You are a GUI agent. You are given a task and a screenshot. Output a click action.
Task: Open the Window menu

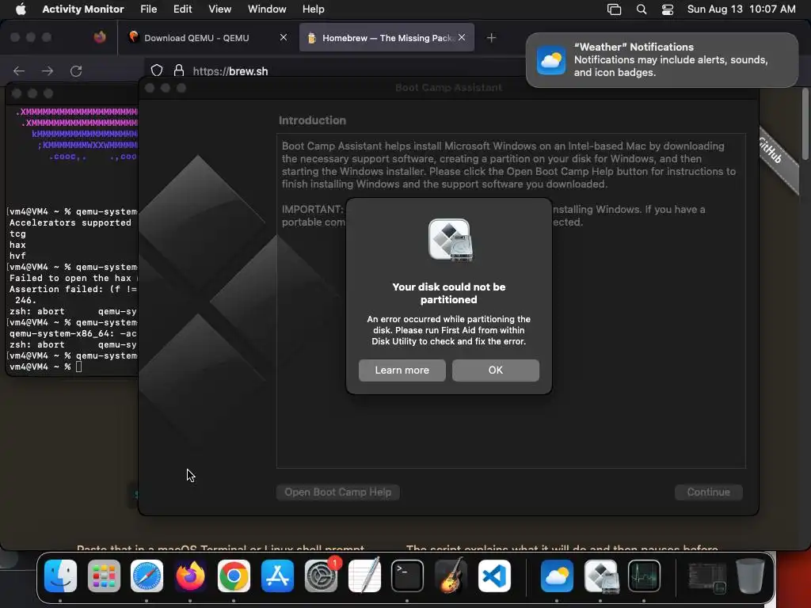pyautogui.click(x=267, y=9)
